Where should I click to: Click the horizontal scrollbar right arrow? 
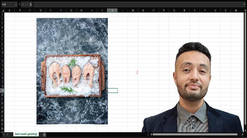243,135
